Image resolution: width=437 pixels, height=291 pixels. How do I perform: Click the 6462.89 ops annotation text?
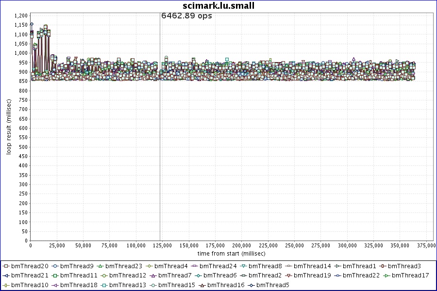pyautogui.click(x=186, y=16)
